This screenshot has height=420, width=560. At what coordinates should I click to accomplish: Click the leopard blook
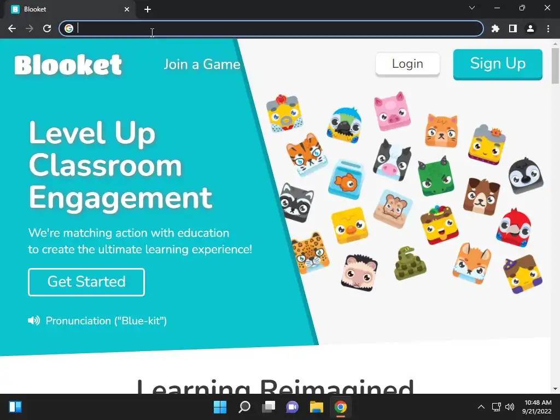pyautogui.click(x=310, y=253)
